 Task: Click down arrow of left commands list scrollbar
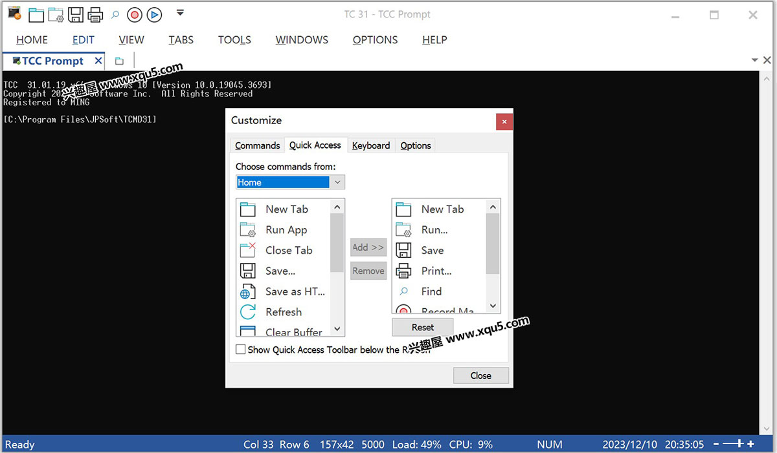point(337,329)
